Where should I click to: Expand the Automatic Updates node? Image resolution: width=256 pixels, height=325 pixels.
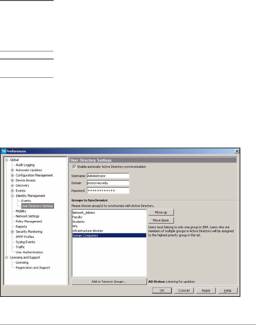click(12, 170)
